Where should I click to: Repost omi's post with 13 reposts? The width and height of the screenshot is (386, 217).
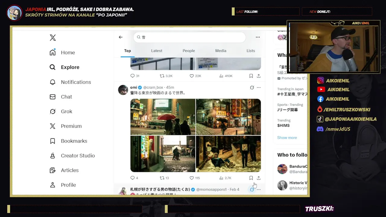[x=164, y=178]
